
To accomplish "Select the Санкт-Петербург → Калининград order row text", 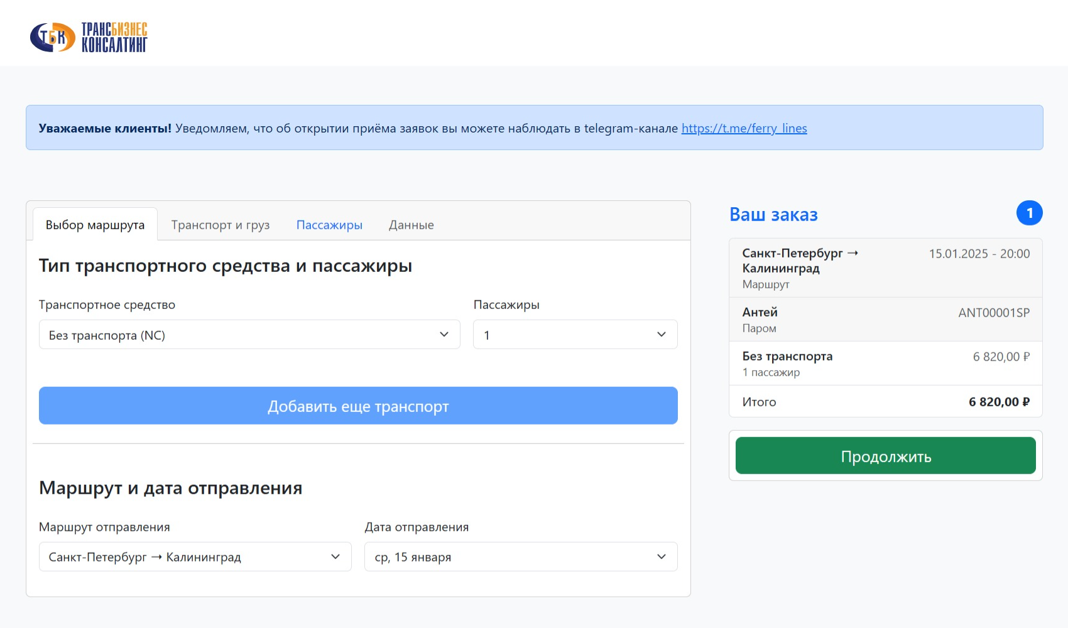I will click(800, 261).
